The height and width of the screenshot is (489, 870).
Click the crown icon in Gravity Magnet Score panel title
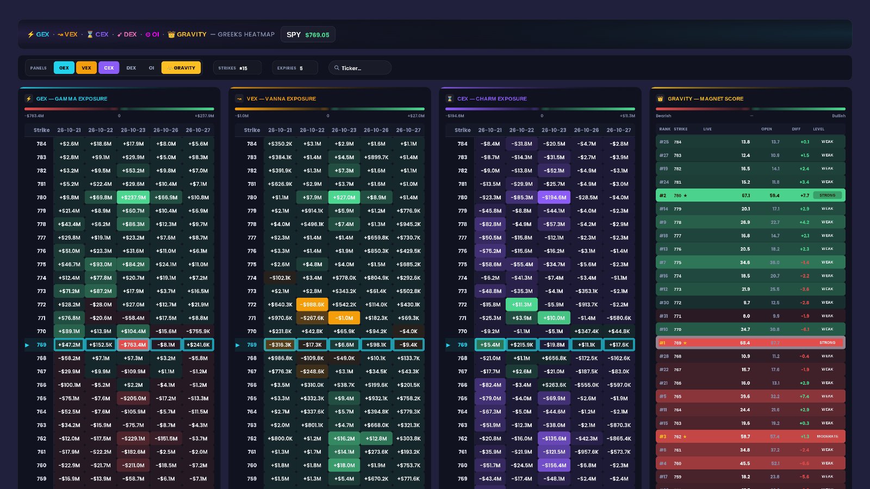tap(660, 99)
